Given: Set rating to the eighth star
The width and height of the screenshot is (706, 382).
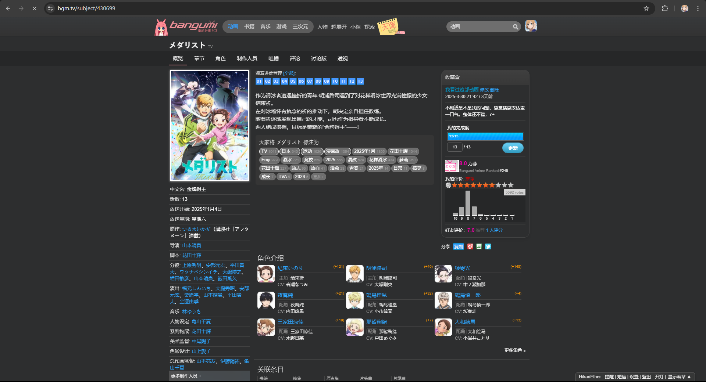Looking at the screenshot, I should [498, 185].
